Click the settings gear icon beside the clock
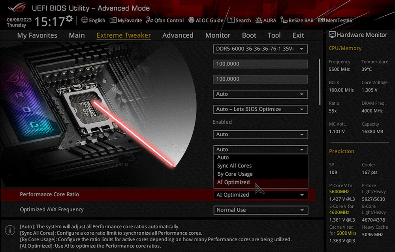Screen dimensions: 395x252 [x=70, y=19]
